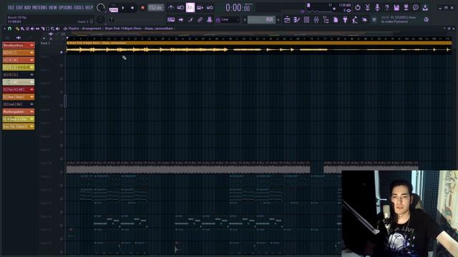The height and width of the screenshot is (257, 458).
Task: Open the channel rack view icon
Action: (306, 19)
